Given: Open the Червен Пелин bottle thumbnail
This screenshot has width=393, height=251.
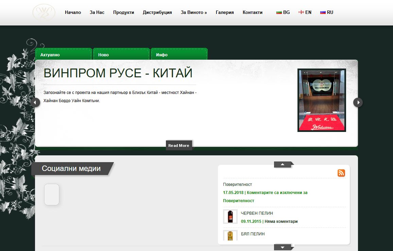Looking at the screenshot, I should 230,216.
